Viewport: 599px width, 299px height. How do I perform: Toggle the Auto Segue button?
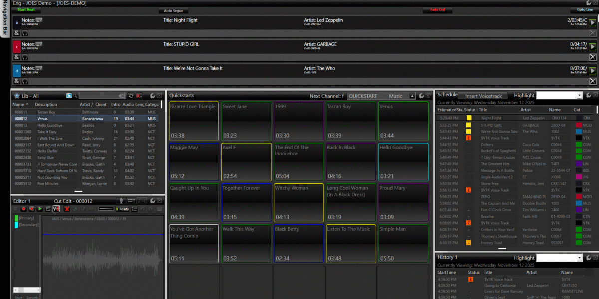tap(173, 10)
